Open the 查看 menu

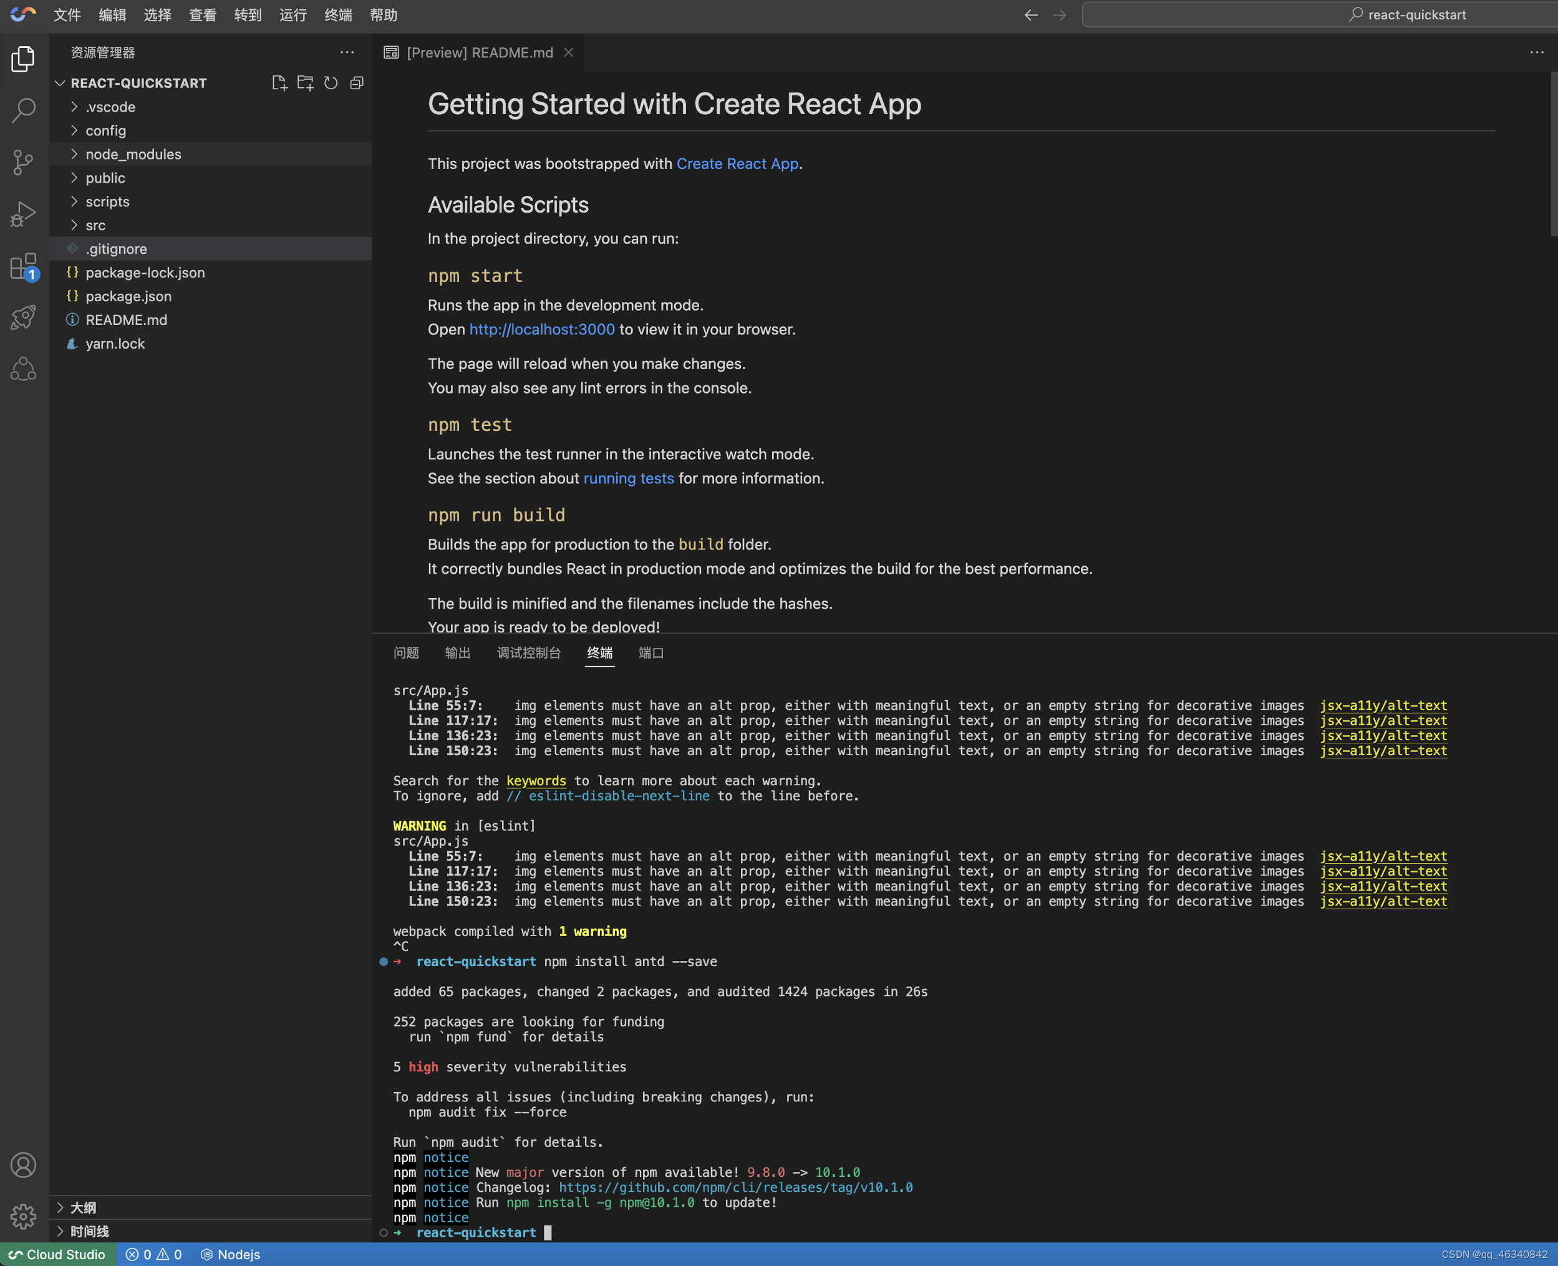pyautogui.click(x=203, y=14)
